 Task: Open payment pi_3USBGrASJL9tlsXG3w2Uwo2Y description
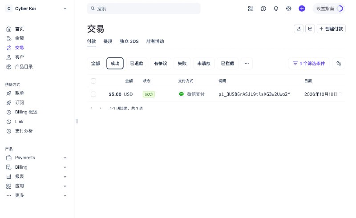coord(254,94)
